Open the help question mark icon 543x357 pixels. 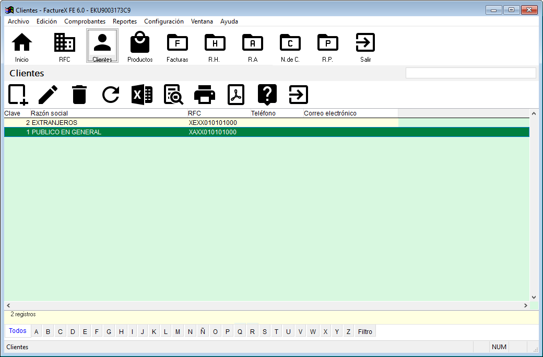(x=267, y=94)
